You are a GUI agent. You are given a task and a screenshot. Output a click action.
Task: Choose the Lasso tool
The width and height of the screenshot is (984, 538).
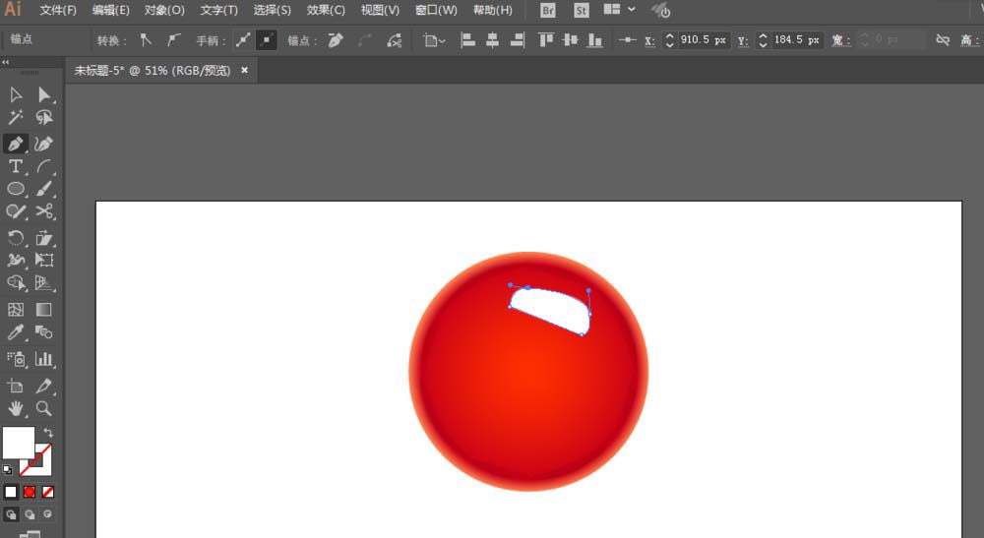(43, 117)
